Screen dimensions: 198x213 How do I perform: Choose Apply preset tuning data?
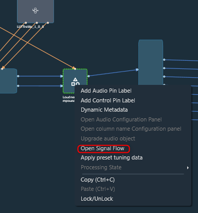tap(112, 157)
